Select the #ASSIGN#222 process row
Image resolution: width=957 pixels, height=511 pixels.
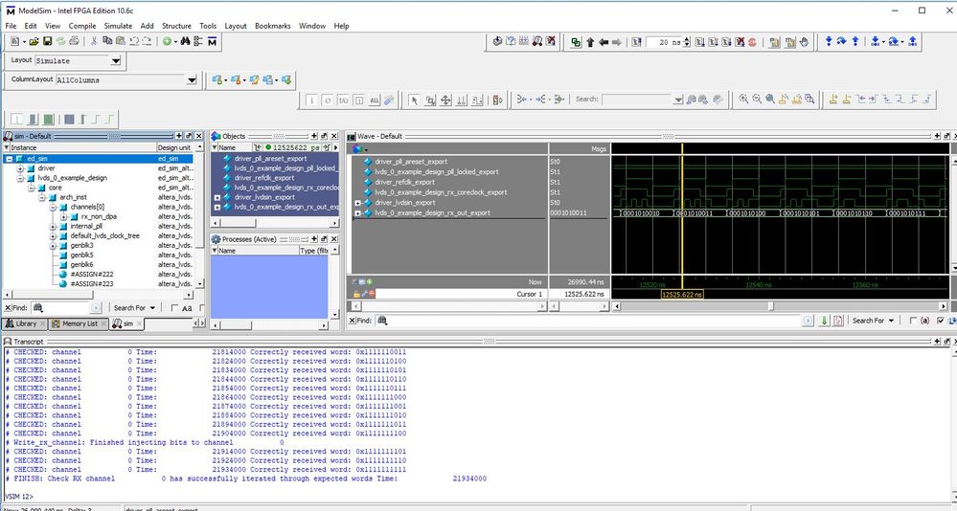point(92,275)
